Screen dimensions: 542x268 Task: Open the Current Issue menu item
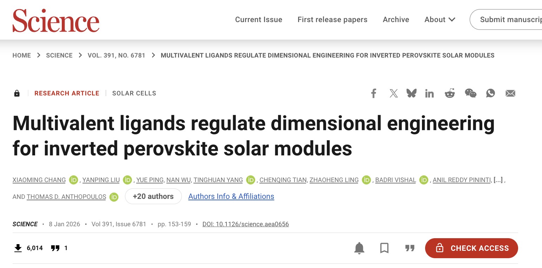pyautogui.click(x=258, y=20)
